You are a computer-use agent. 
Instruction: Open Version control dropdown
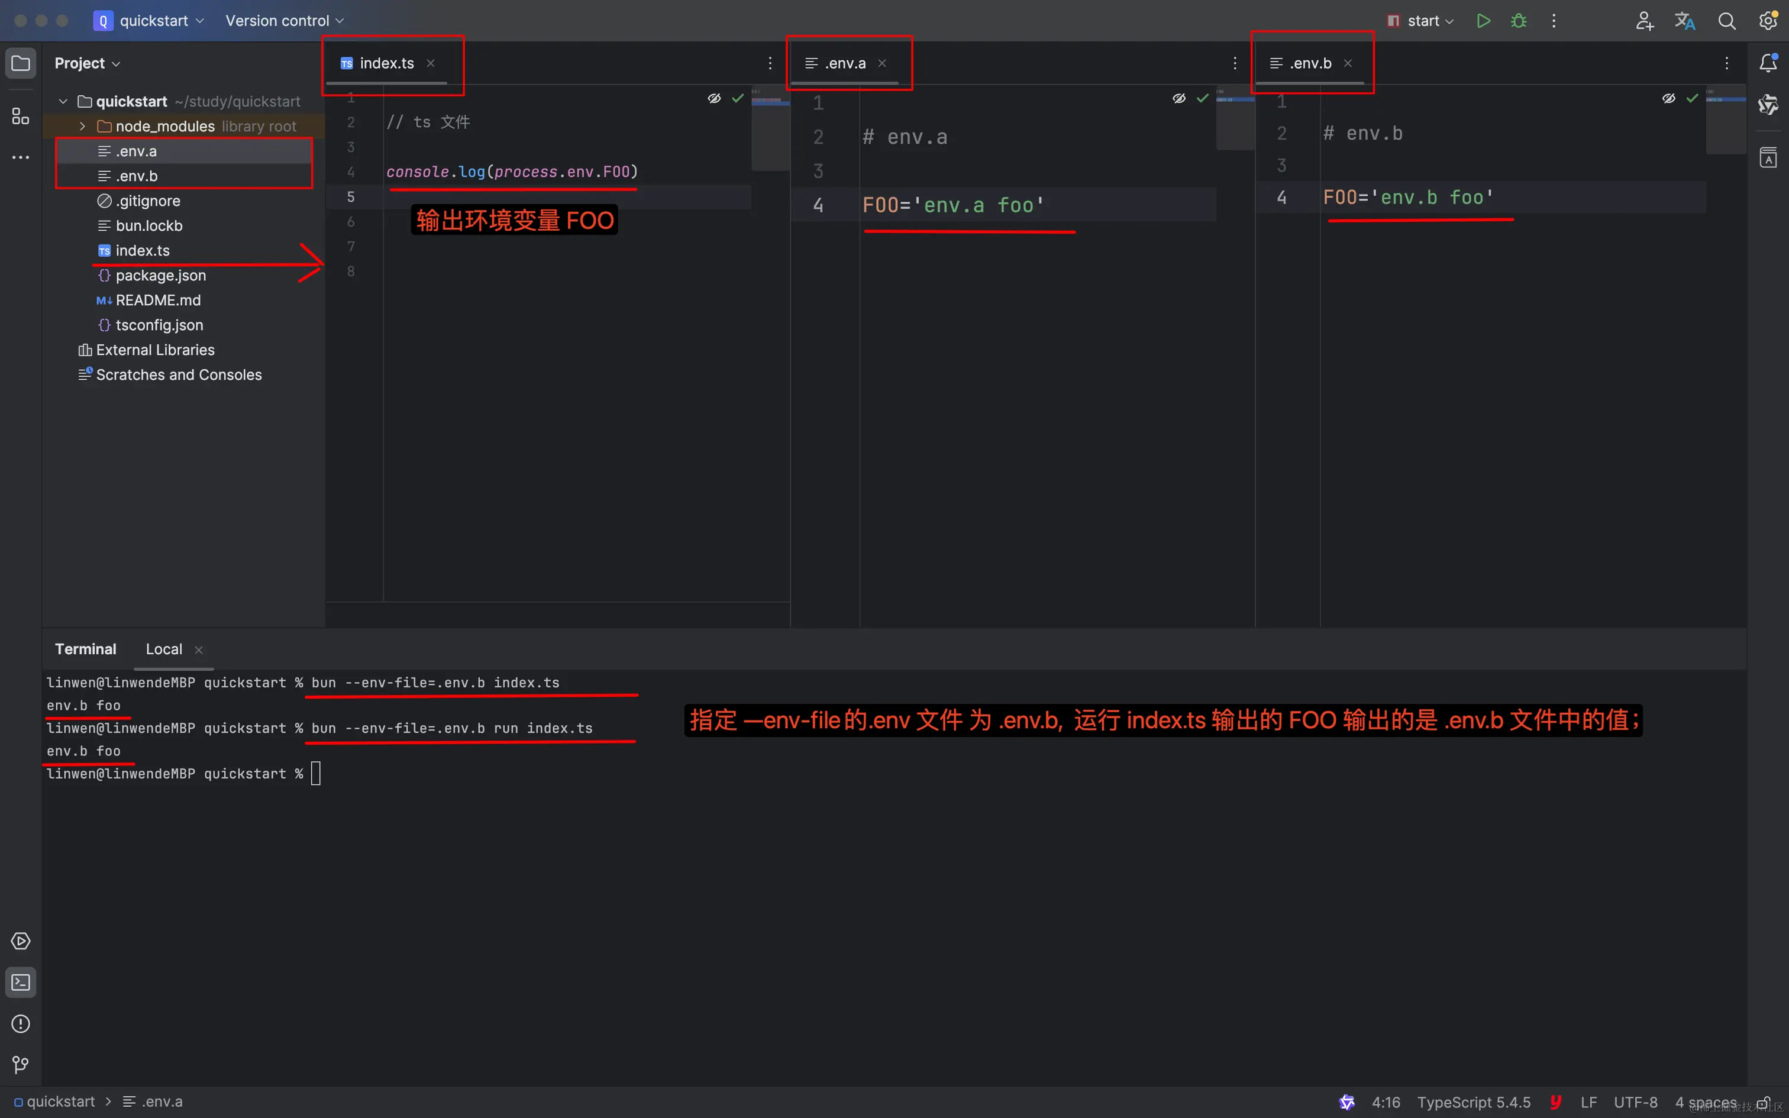click(x=285, y=21)
